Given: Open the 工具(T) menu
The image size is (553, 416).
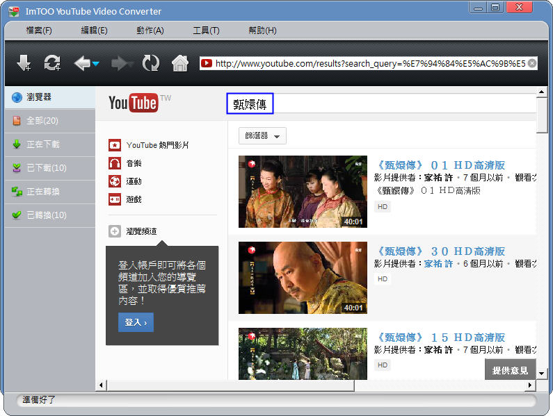Looking at the screenshot, I should pyautogui.click(x=206, y=31).
